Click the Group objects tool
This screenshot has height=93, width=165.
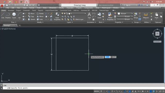(136, 16)
